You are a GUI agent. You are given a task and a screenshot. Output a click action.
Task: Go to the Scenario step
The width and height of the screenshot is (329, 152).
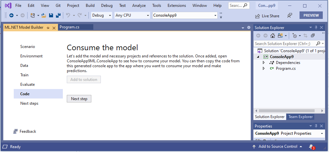click(x=28, y=47)
